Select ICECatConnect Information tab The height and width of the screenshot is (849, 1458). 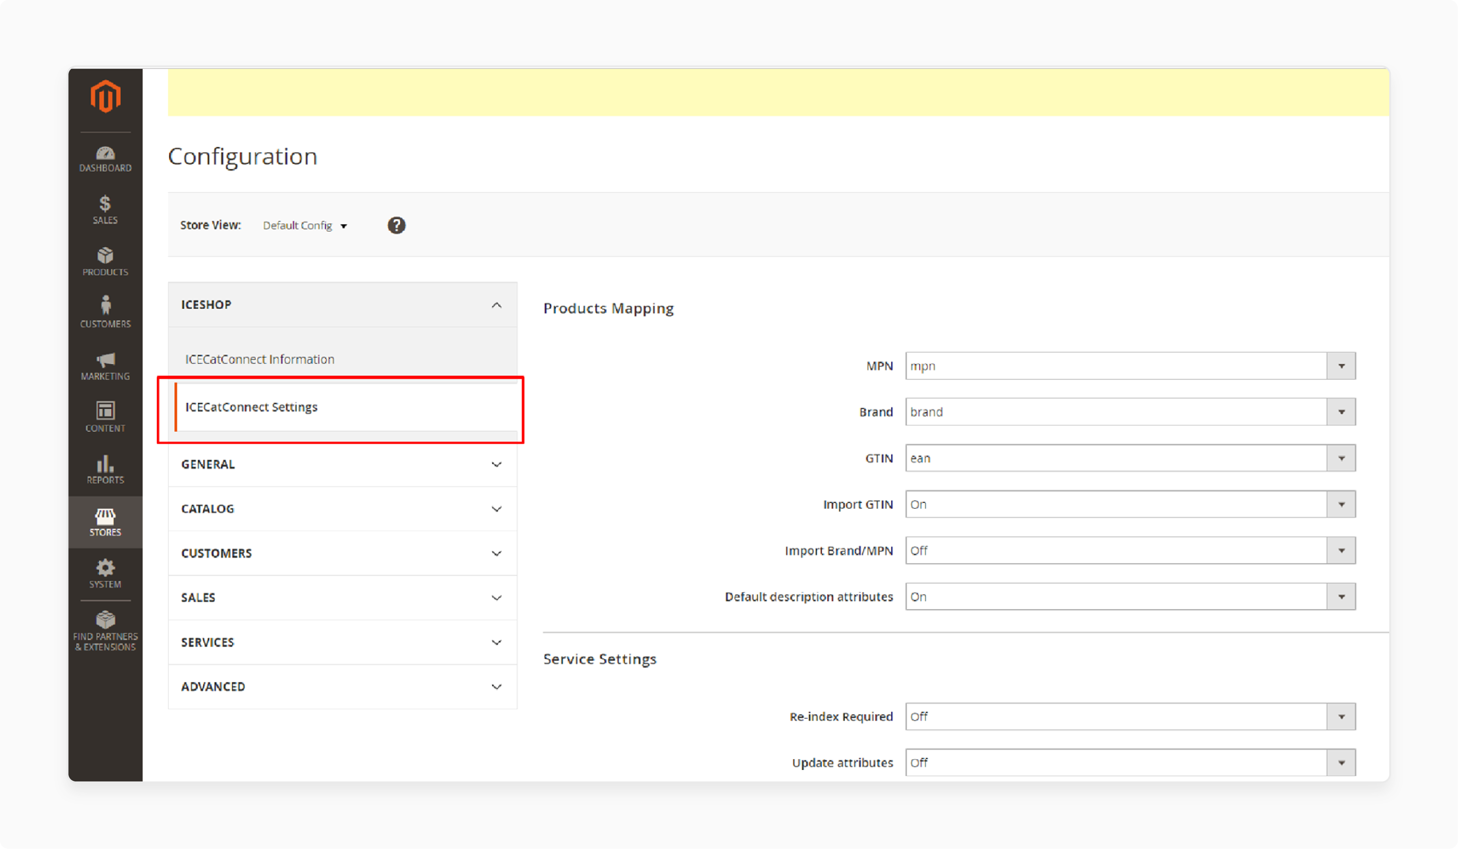click(343, 359)
